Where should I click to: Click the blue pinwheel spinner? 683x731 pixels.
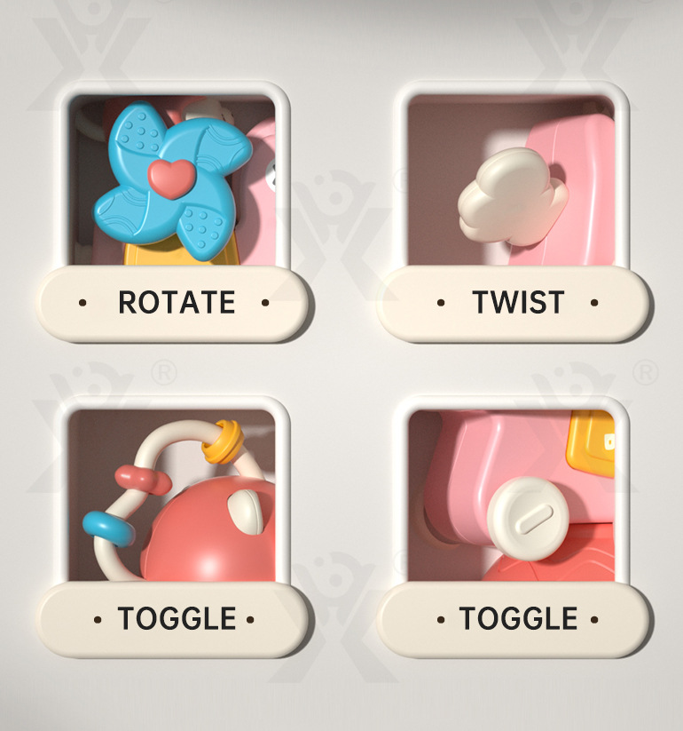[172, 181]
